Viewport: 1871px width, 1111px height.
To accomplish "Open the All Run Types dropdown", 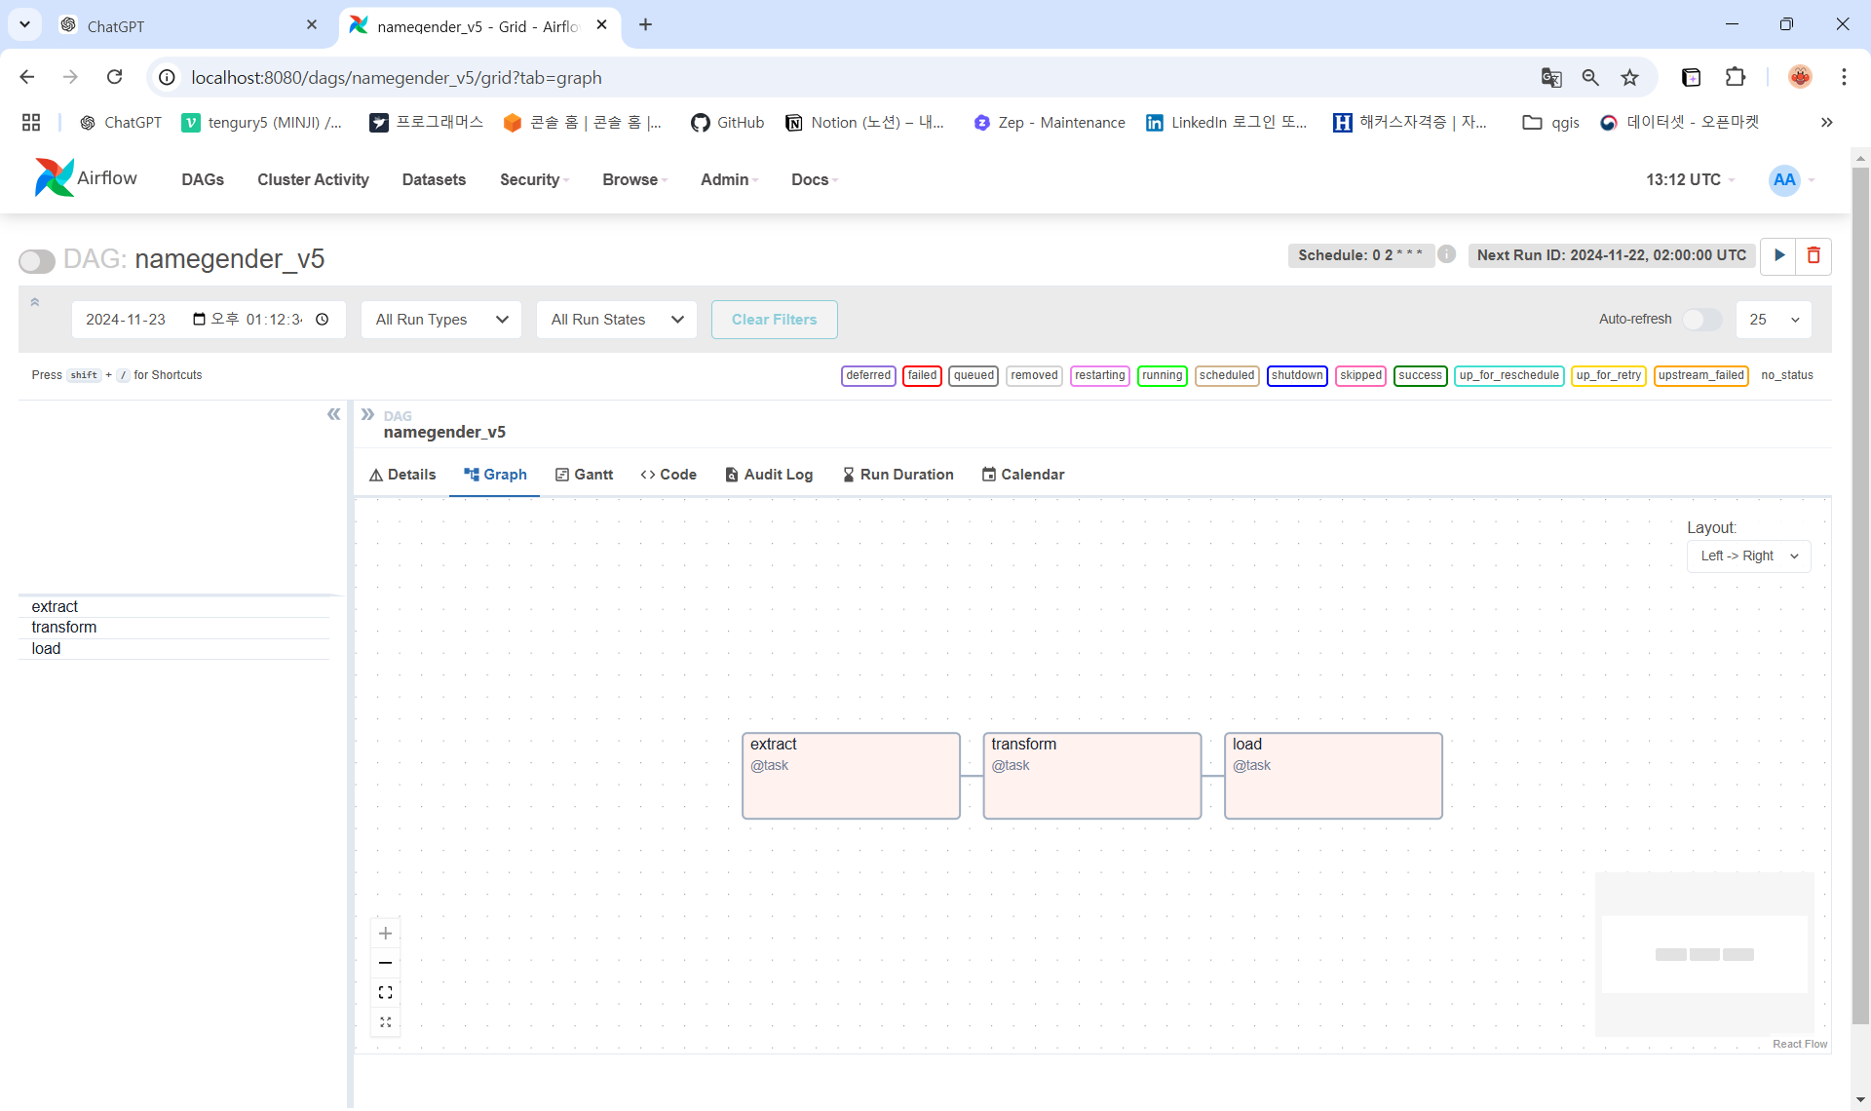I will pyautogui.click(x=440, y=319).
